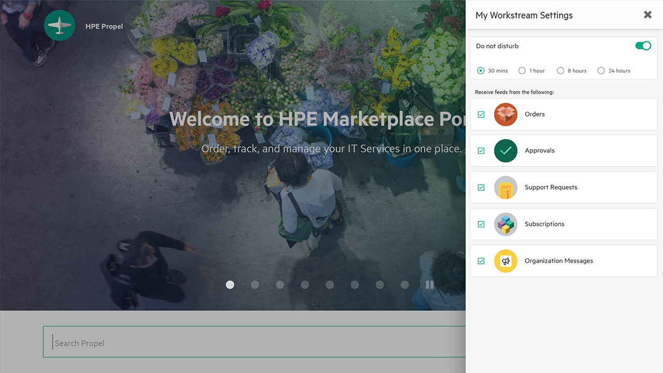Focus the Search Propel field
The width and height of the screenshot is (663, 373).
point(254,342)
